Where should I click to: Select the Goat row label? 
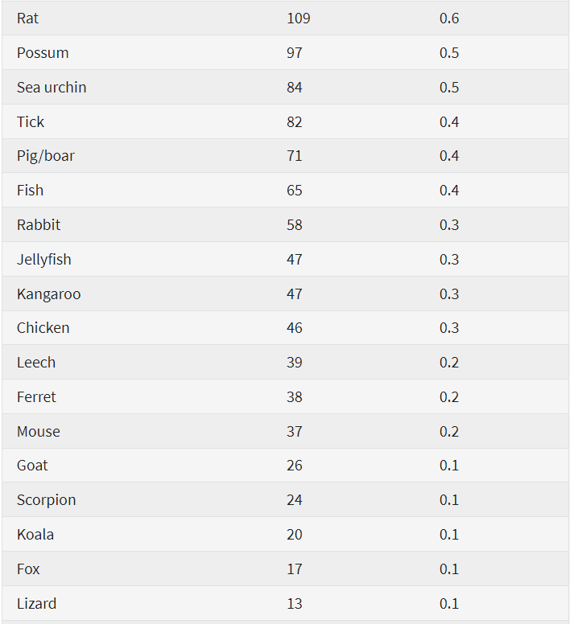click(32, 466)
